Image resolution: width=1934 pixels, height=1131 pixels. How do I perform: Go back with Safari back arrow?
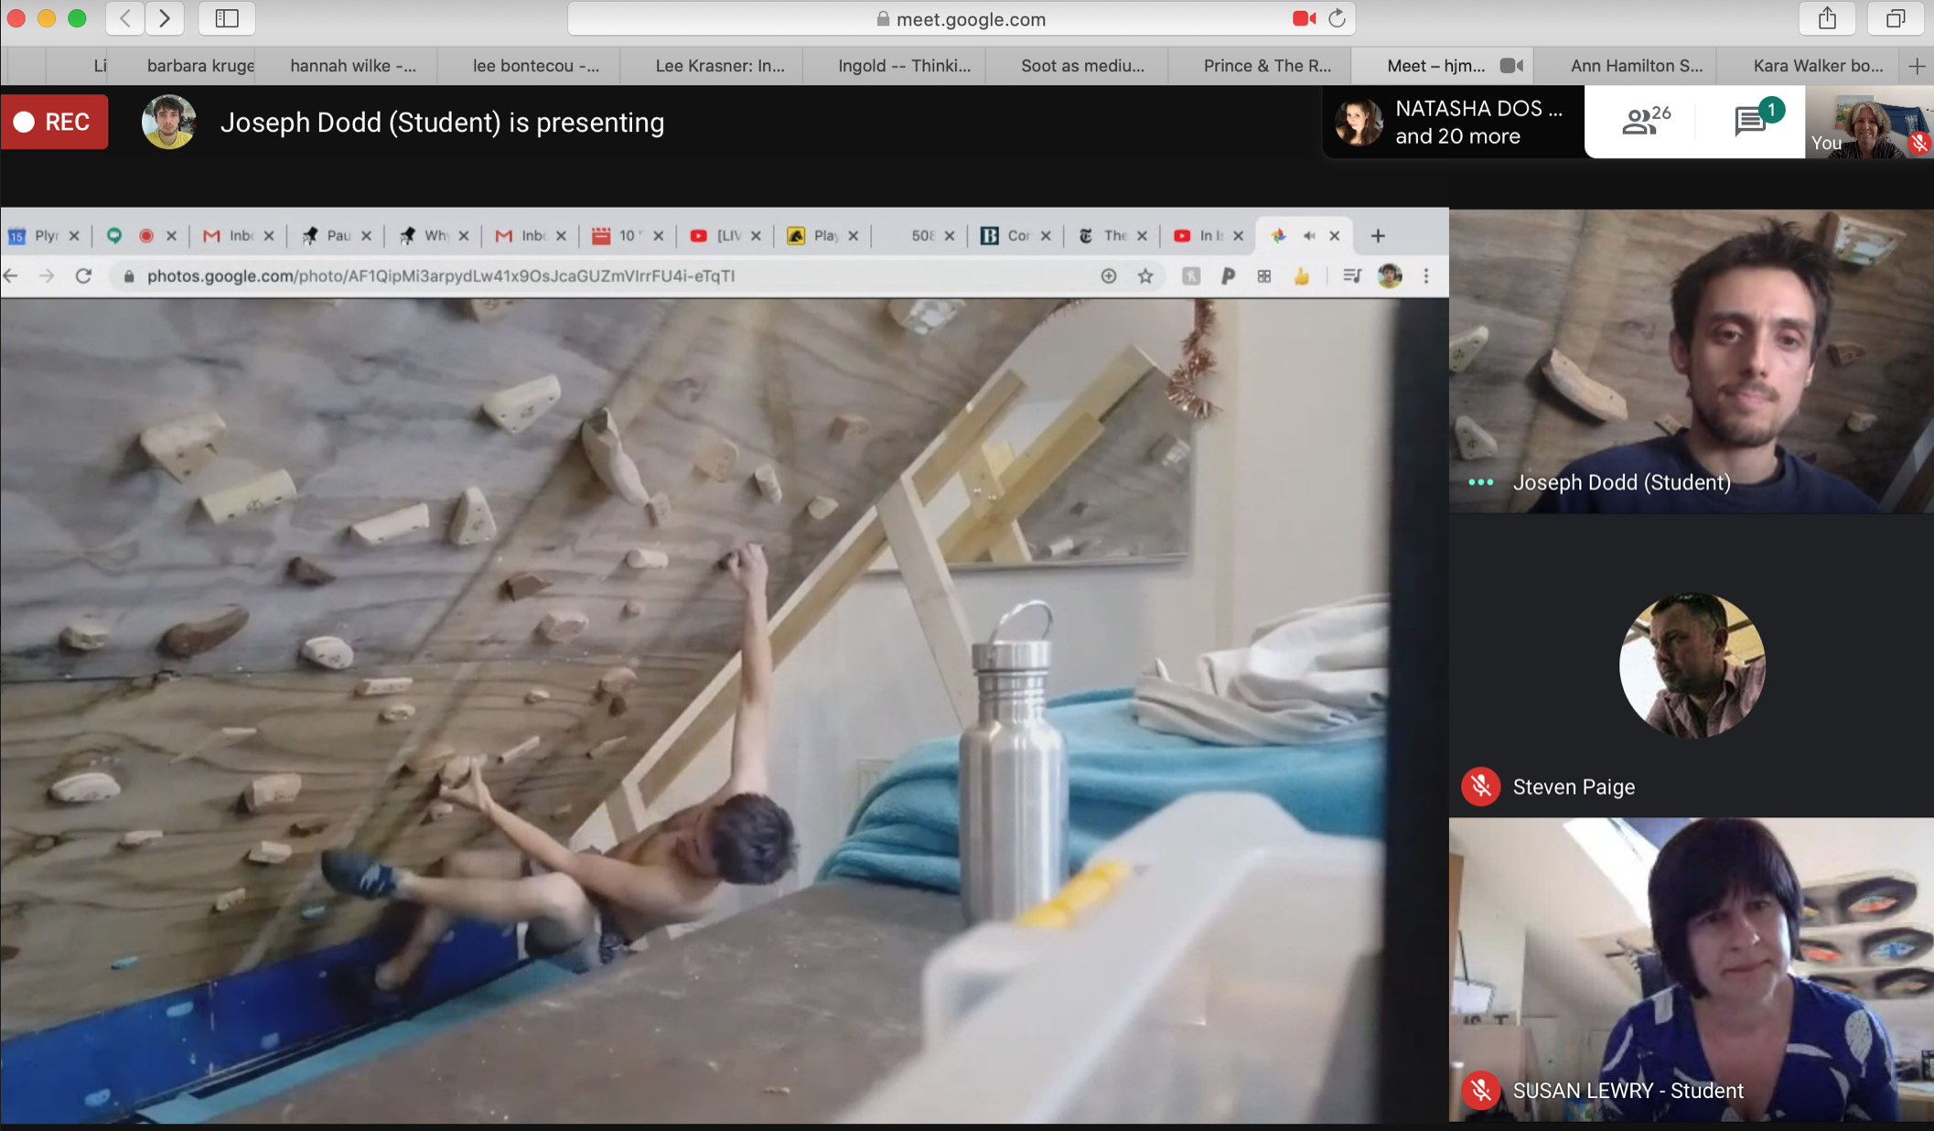125,18
